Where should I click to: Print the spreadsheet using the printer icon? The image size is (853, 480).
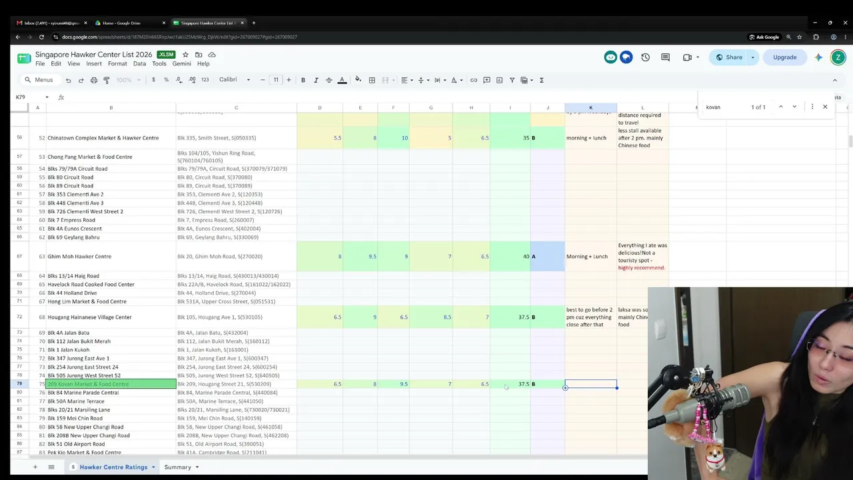pos(94,80)
